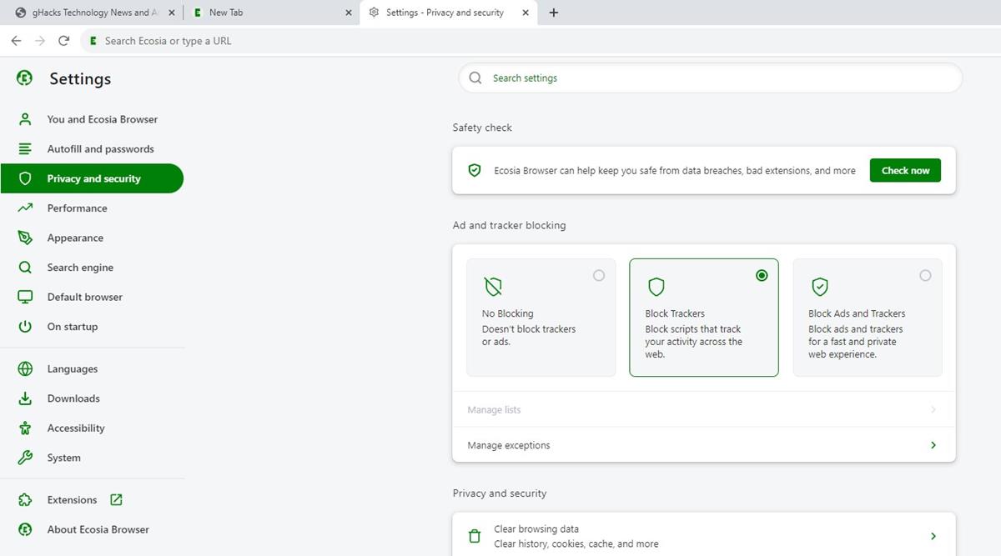Select the Block Trackers radio option

click(761, 276)
